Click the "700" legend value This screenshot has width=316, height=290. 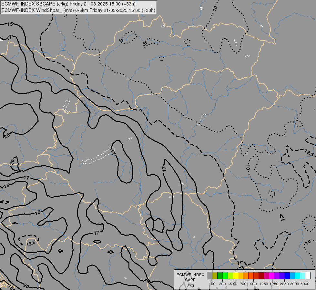[243, 284]
